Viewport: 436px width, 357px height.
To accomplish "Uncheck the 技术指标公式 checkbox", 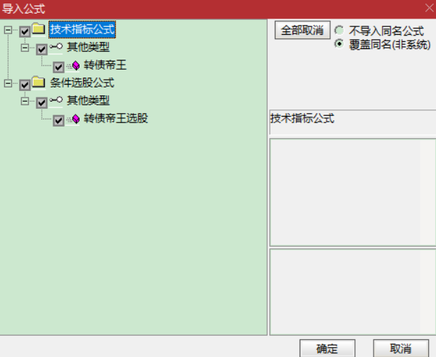I will 25,31.
